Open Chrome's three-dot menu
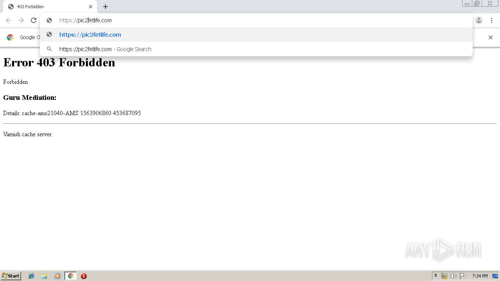The image size is (500, 281). tap(491, 20)
